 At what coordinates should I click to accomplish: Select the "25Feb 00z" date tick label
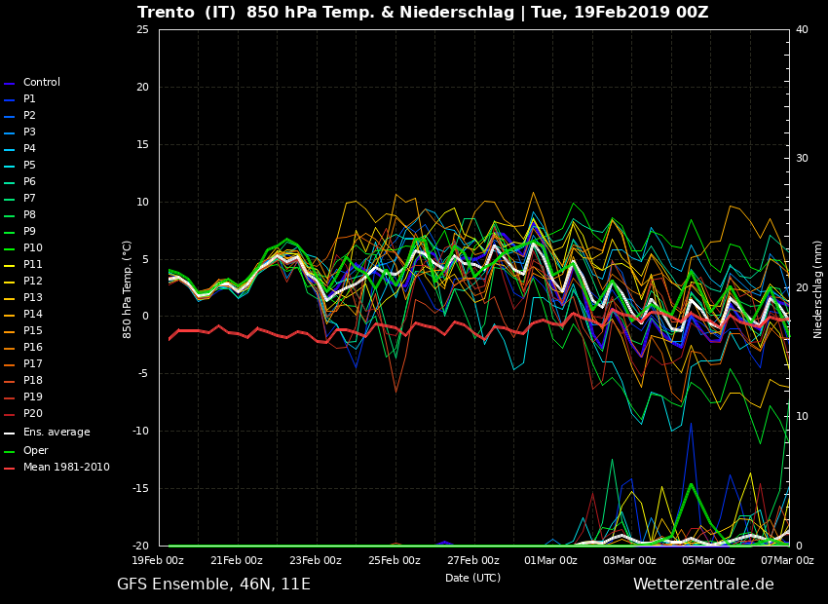(395, 561)
